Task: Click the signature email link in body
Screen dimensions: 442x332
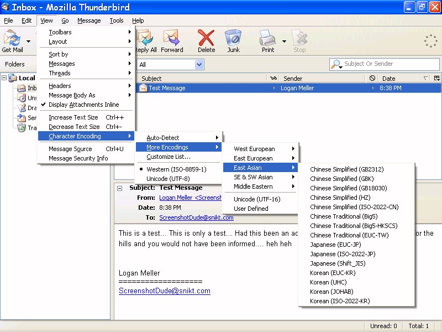Action: (x=165, y=291)
